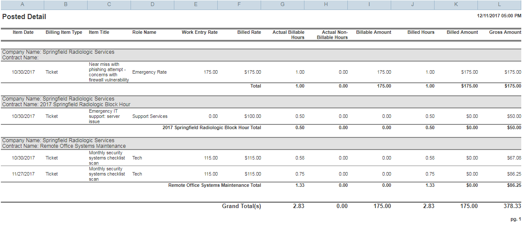Image resolution: width=523 pixels, height=228 pixels.
Task: Click the Posted Detail title cell
Action: 24,17
